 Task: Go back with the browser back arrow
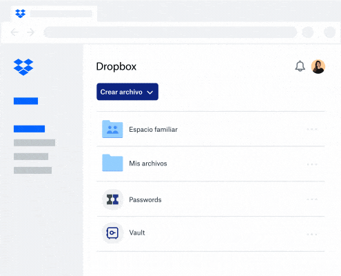coord(14,32)
